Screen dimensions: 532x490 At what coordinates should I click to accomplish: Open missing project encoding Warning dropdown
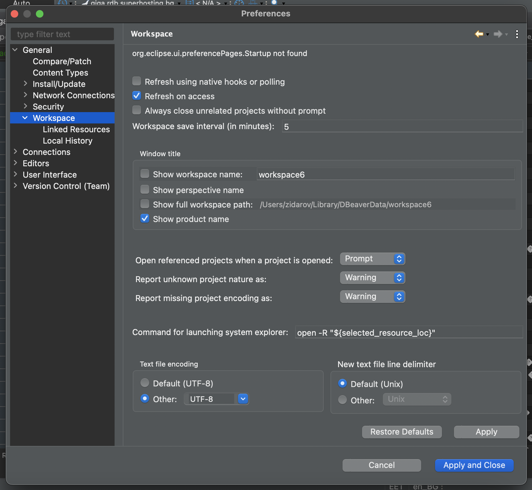click(x=372, y=297)
